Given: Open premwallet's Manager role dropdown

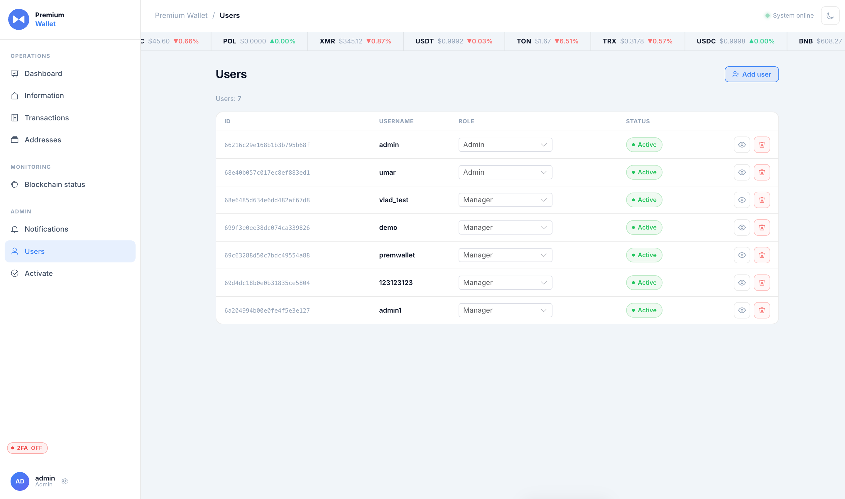Looking at the screenshot, I should (505, 255).
